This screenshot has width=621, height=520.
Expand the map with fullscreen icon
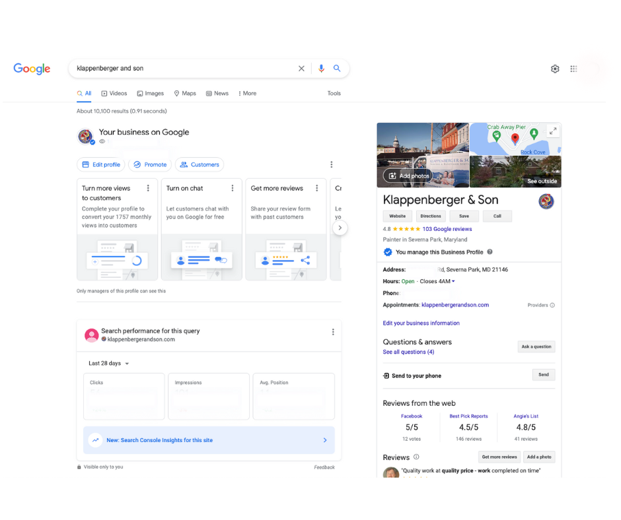553,131
